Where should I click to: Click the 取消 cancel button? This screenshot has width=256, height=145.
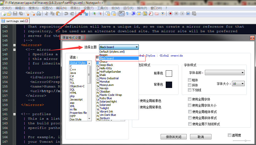201,137
